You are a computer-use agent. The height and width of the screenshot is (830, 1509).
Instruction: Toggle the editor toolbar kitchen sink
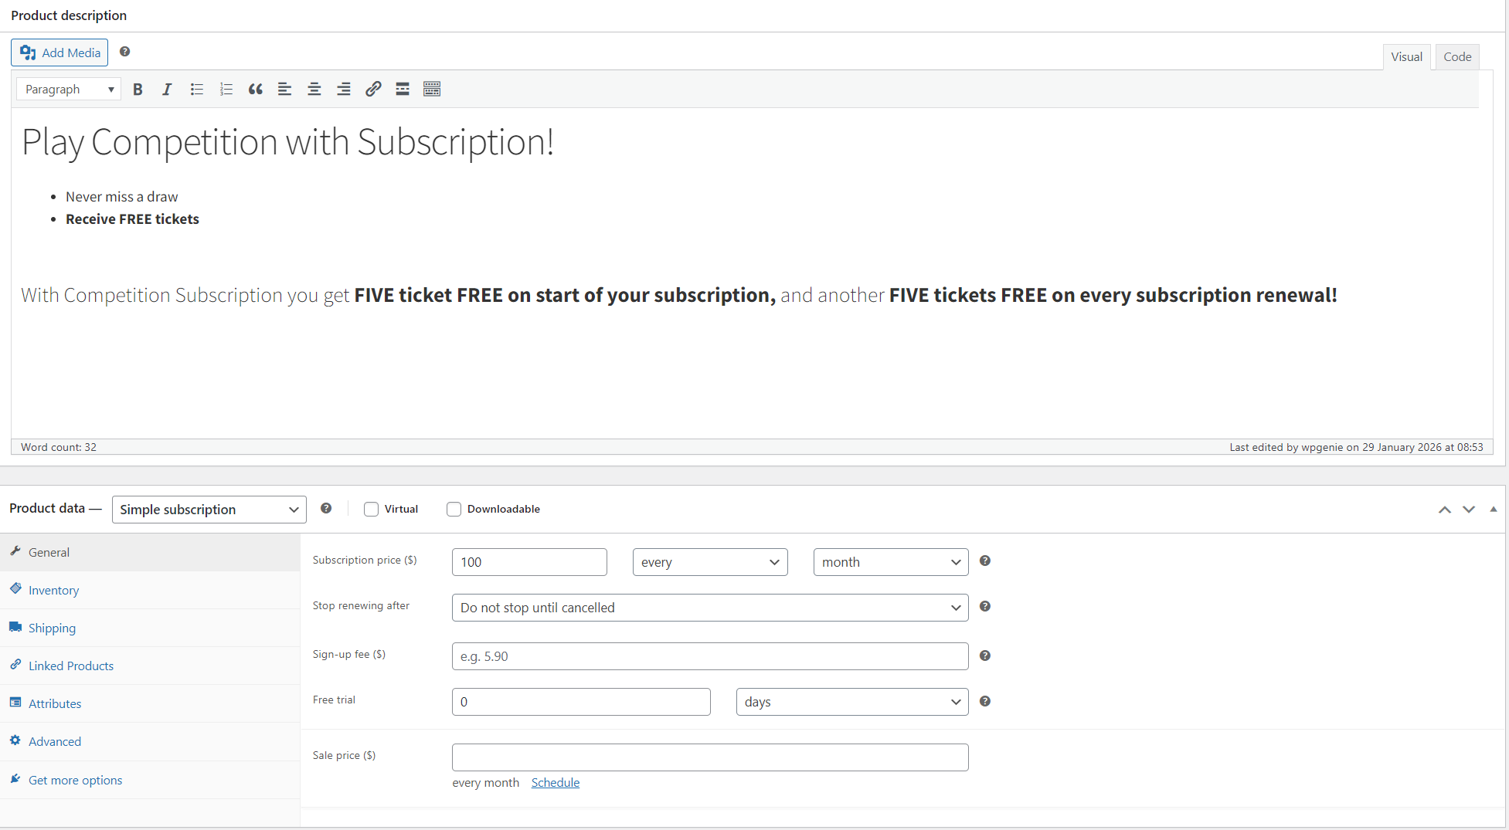tap(432, 90)
